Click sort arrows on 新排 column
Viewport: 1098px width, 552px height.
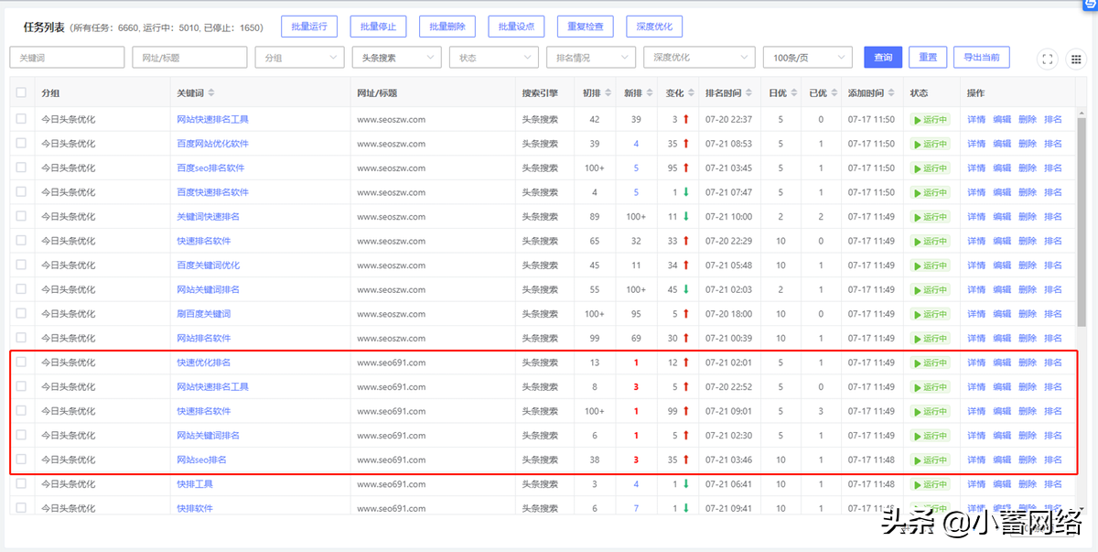point(651,93)
